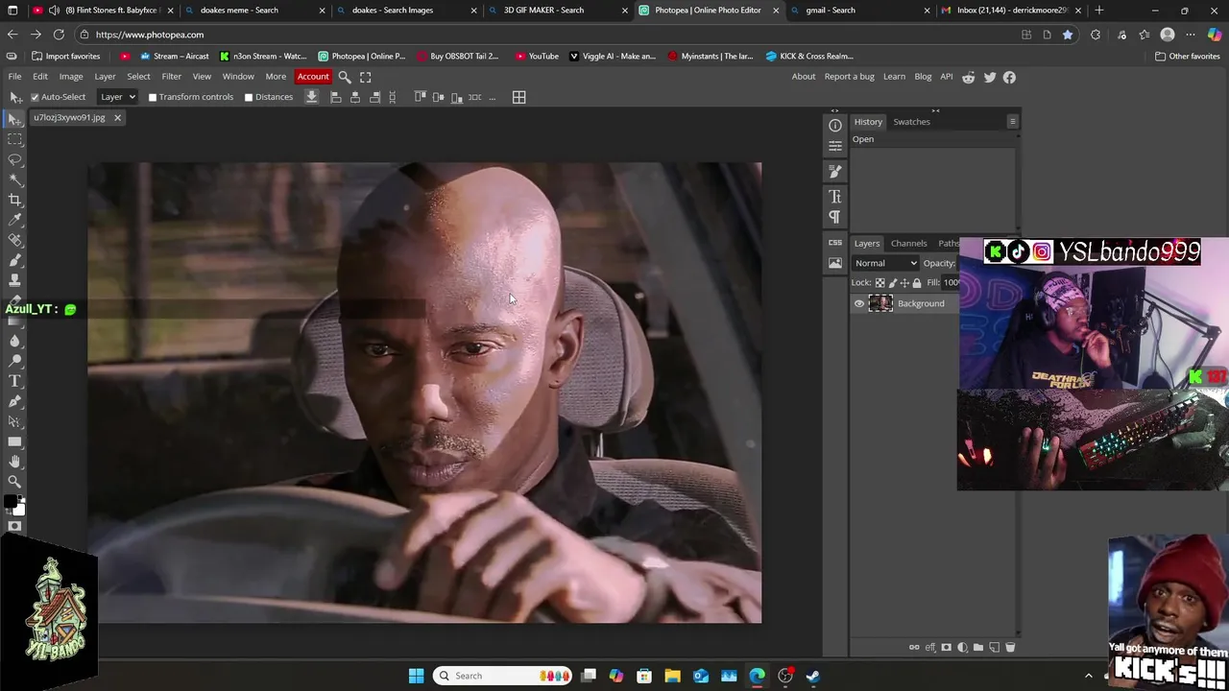
Task: Open the Info panel icon
Action: (835, 126)
